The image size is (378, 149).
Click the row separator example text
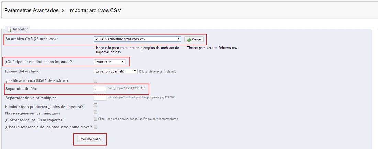[126, 88]
